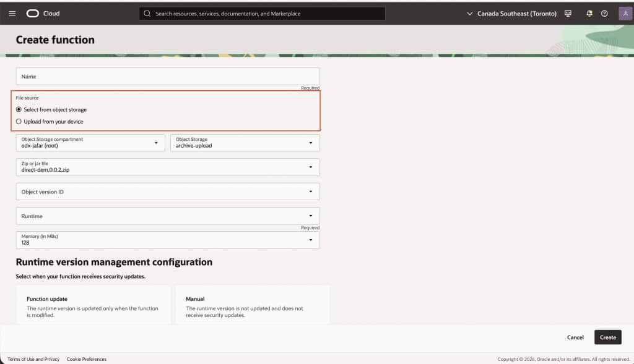Click the 'Runtime version management configuration' heading
This screenshot has width=634, height=364.
pos(114,262)
